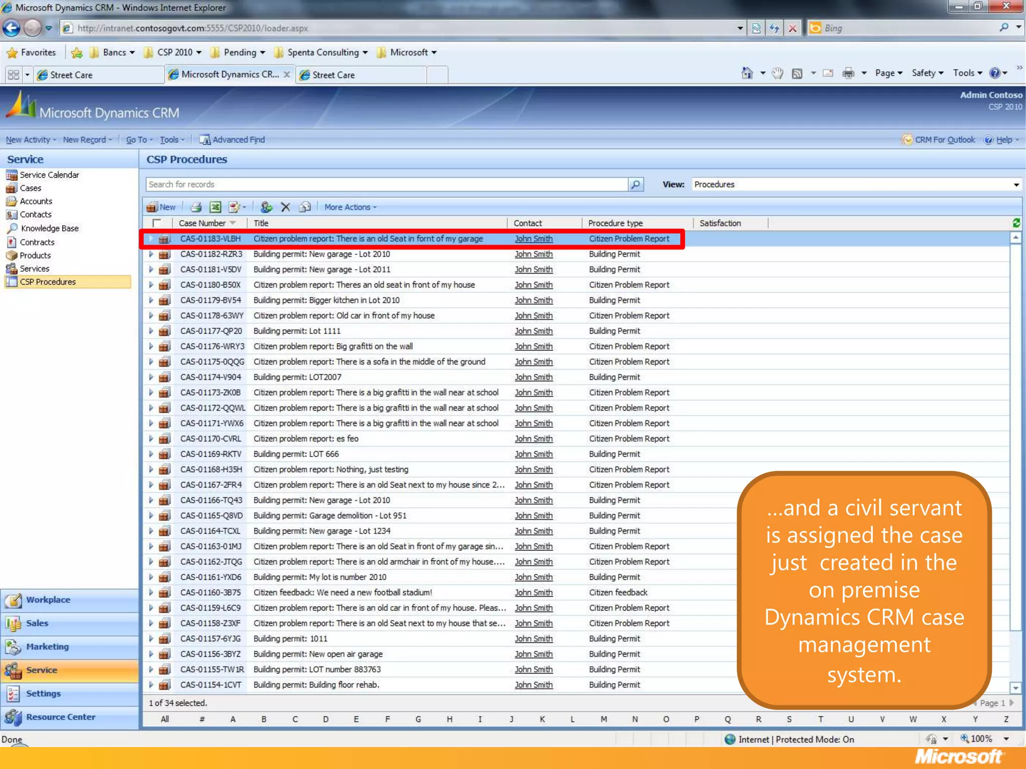
Task: Open the Go To menu
Action: (x=139, y=140)
